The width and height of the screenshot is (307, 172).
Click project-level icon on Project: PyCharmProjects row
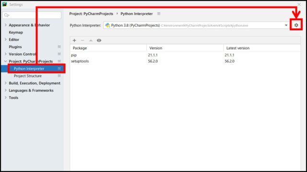pyautogui.click(x=59, y=61)
